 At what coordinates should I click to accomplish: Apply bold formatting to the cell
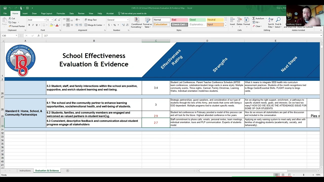pos(29,25)
